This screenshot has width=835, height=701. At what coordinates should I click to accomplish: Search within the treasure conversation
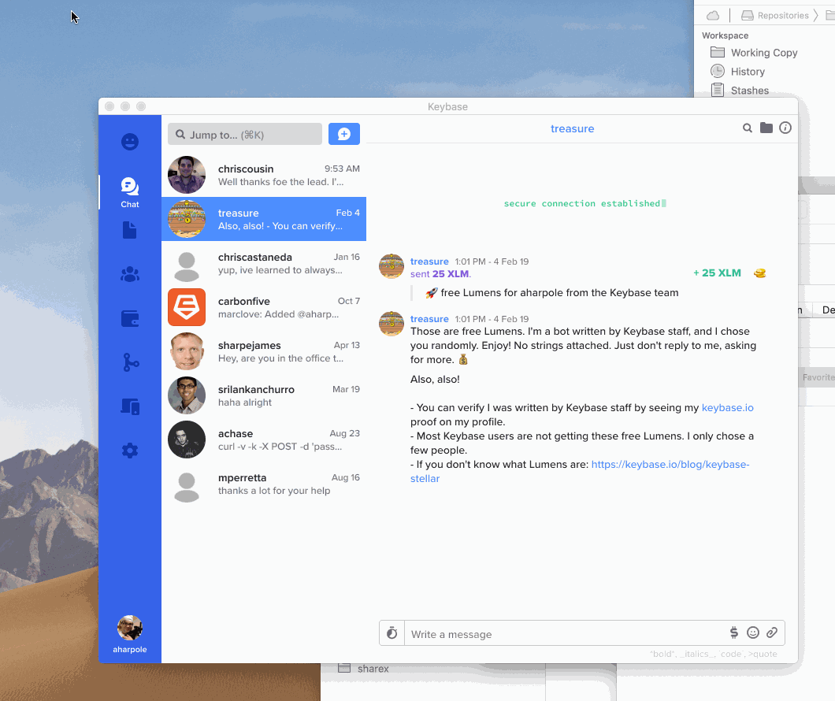(748, 128)
